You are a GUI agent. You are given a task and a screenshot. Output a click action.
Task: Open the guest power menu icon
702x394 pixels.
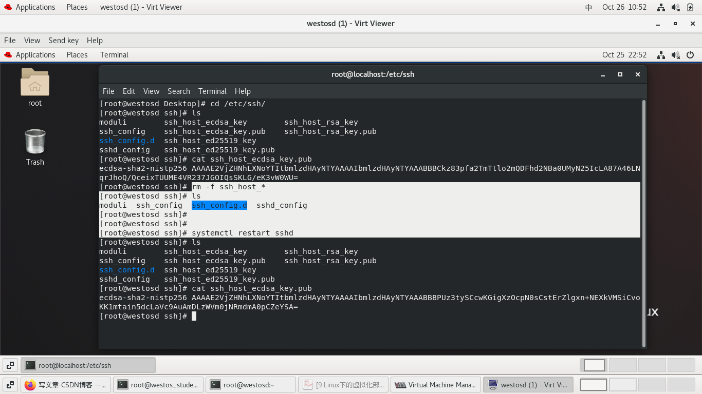click(690, 55)
